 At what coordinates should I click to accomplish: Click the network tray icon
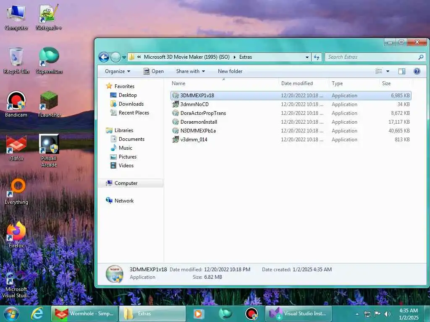tap(367, 314)
